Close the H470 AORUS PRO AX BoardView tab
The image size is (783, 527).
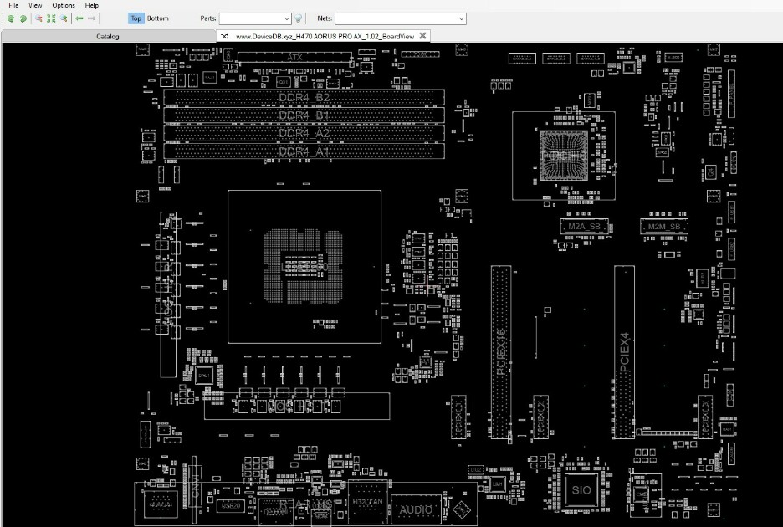(x=422, y=35)
